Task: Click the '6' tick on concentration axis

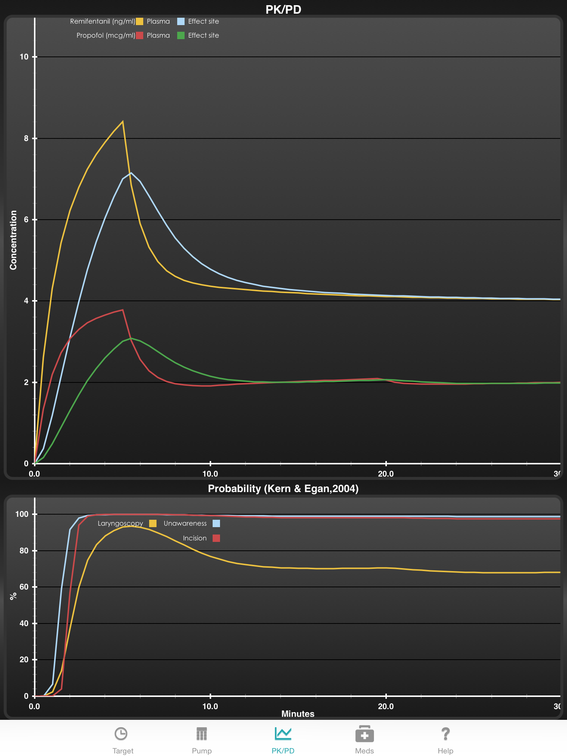Action: (x=26, y=220)
